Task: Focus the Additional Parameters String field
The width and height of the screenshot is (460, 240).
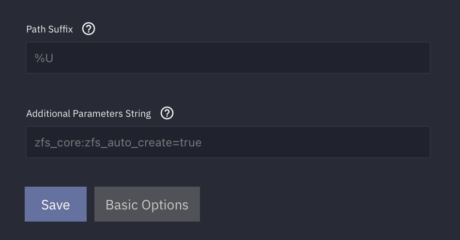Action: [228, 142]
